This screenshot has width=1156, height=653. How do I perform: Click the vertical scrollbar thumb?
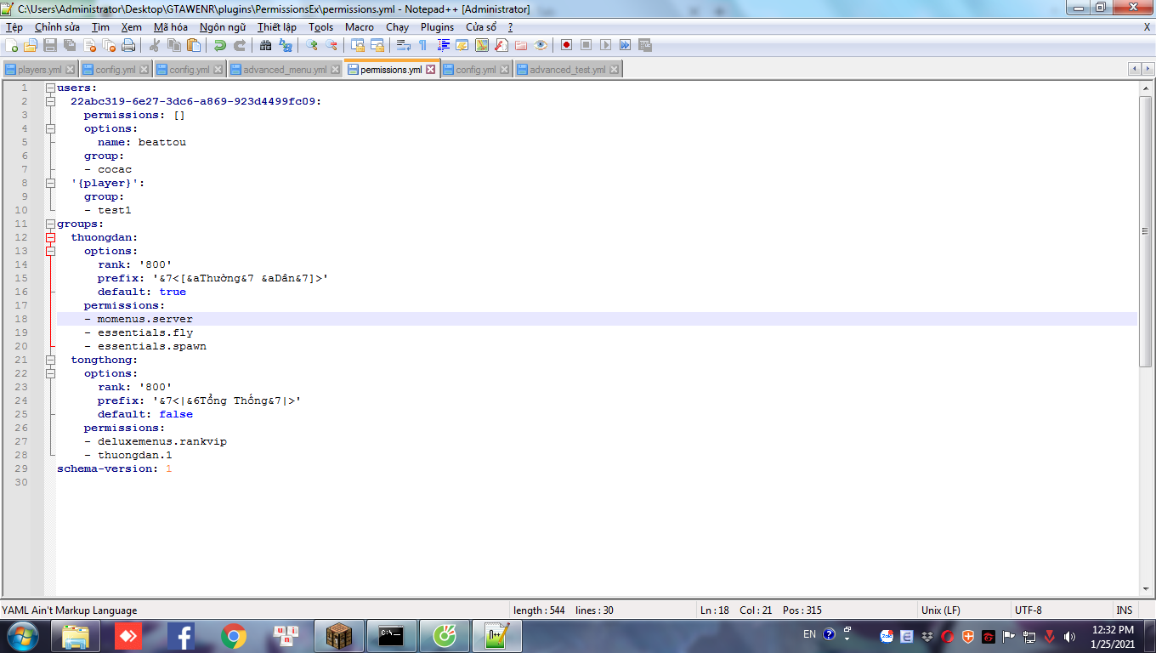pos(1145,230)
